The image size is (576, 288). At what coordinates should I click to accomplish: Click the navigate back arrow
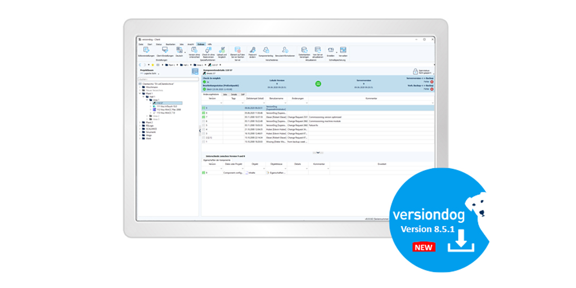(x=139, y=65)
